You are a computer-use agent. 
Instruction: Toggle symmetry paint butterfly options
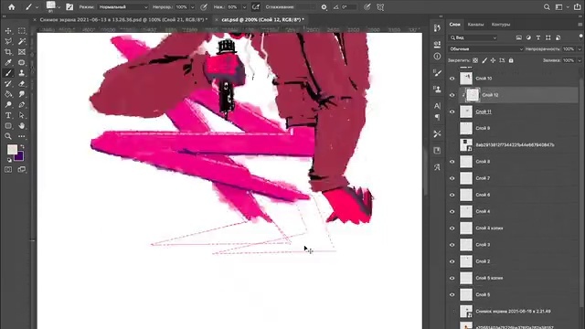(x=380, y=6)
